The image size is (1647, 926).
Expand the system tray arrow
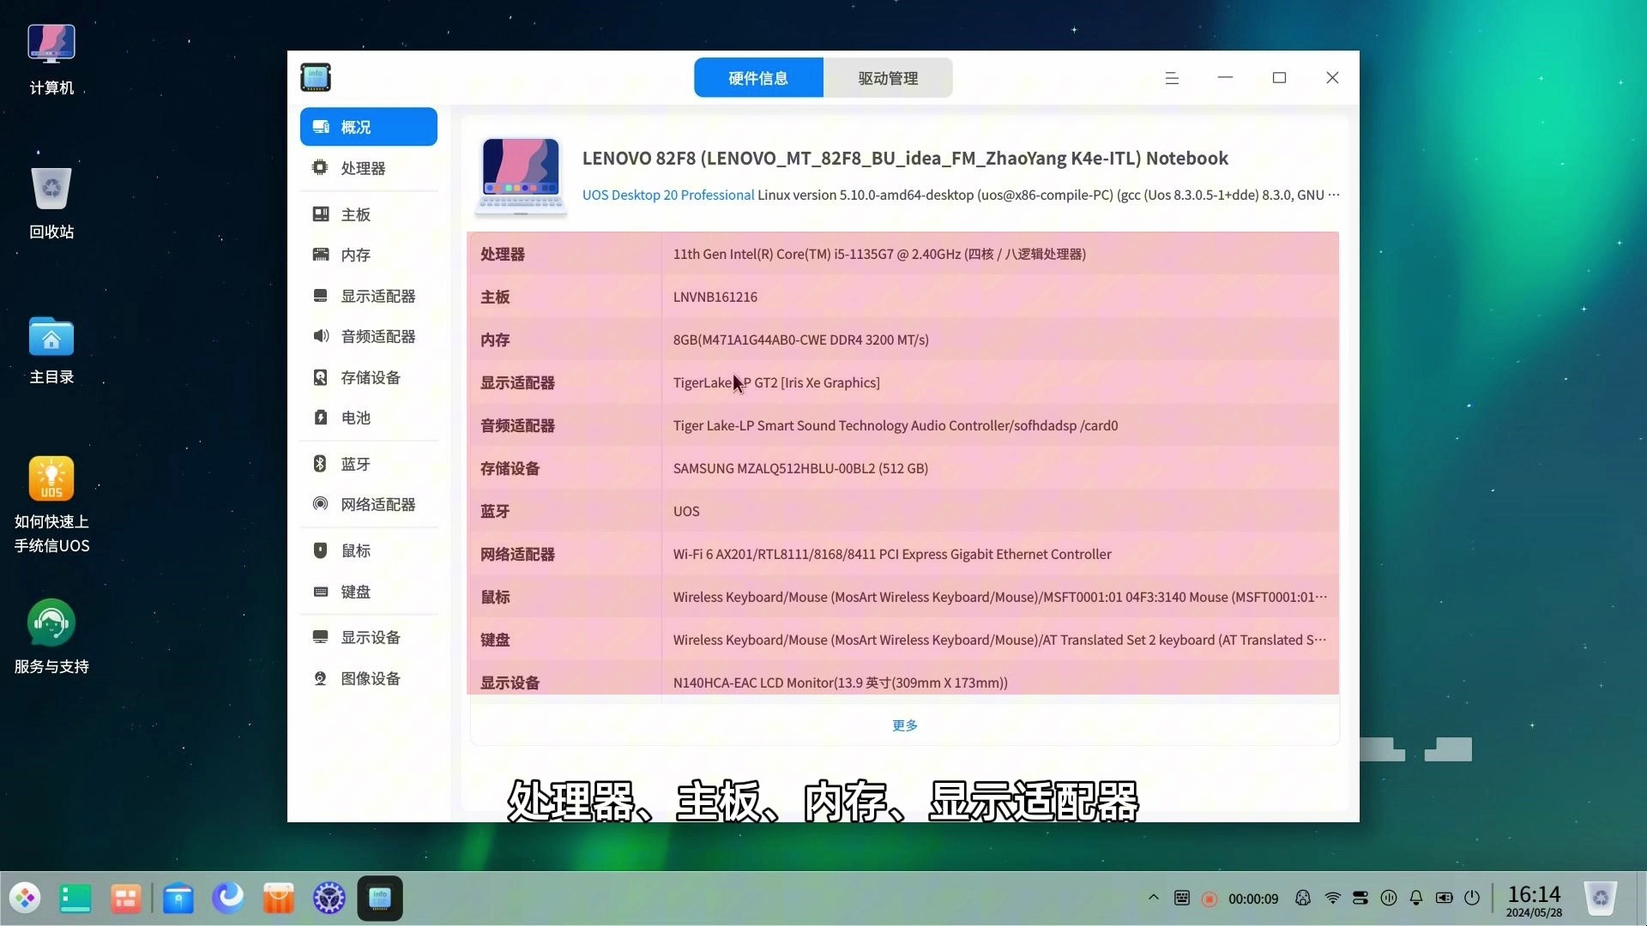1154,898
